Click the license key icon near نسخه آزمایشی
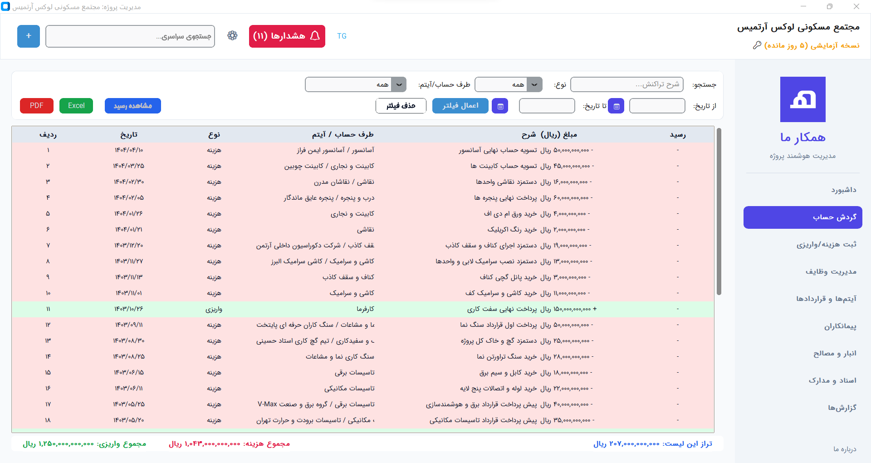Image resolution: width=871 pixels, height=463 pixels. pos(758,45)
